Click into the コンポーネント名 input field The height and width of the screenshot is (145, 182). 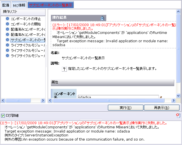coord(118,97)
